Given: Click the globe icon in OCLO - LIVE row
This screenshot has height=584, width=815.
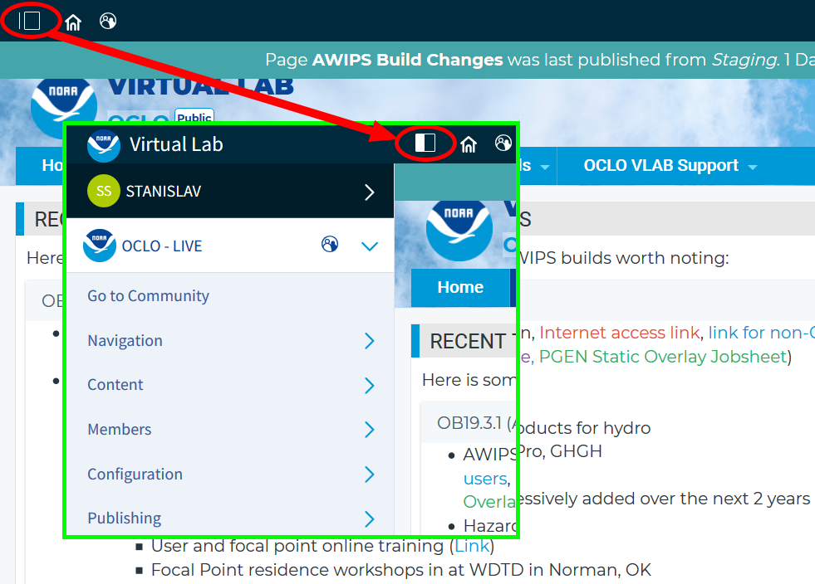Looking at the screenshot, I should pyautogui.click(x=330, y=244).
